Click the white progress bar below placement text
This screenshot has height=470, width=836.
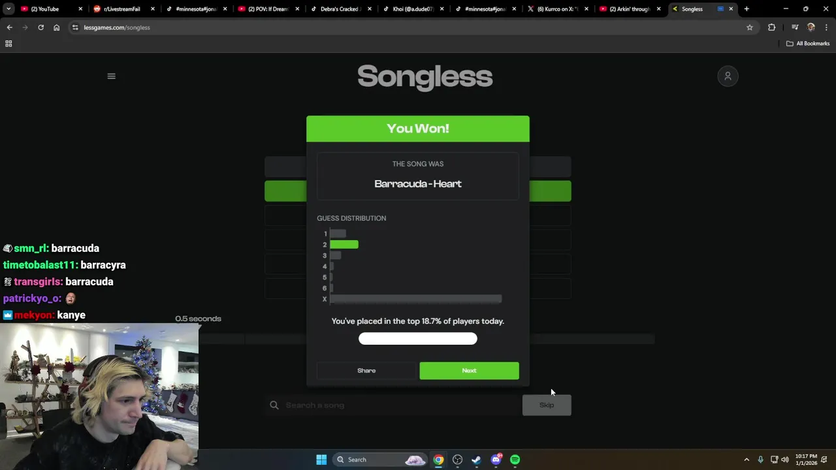click(x=418, y=339)
